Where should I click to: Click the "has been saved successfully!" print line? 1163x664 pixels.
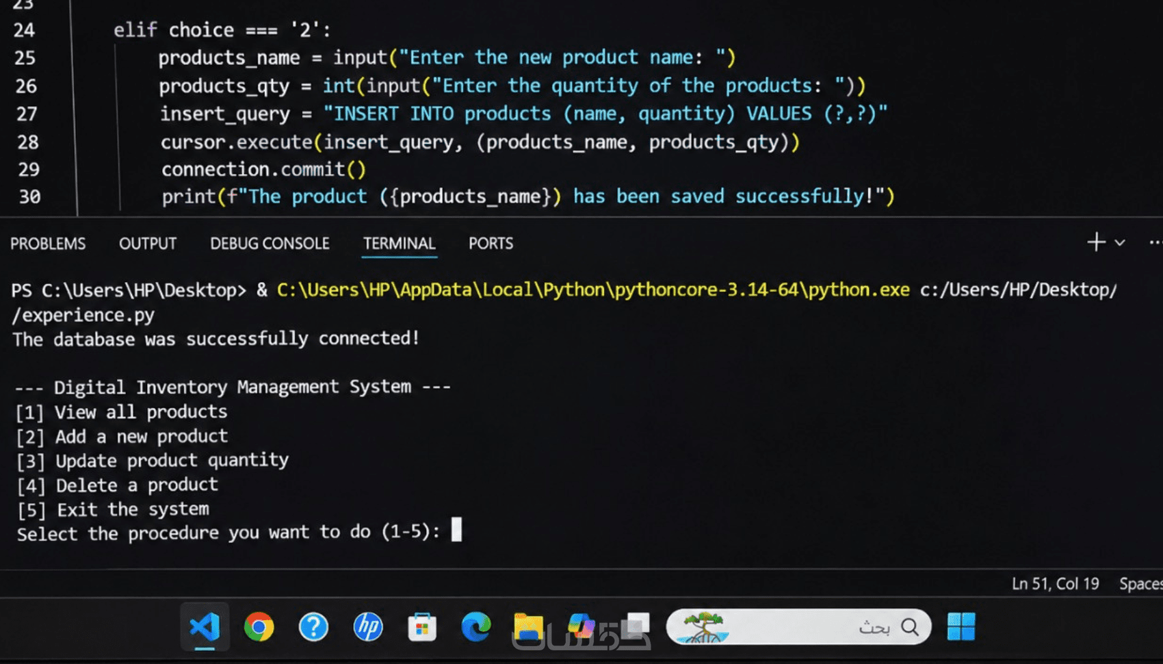click(528, 197)
